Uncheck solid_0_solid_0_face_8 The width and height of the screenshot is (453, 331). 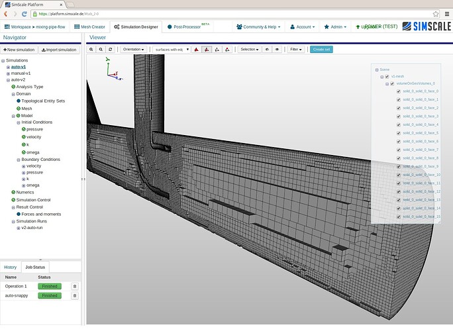tap(399, 158)
